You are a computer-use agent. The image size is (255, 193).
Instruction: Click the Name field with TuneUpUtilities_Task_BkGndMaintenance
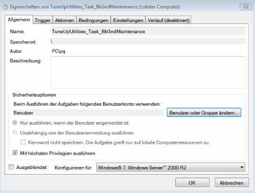click(x=148, y=32)
